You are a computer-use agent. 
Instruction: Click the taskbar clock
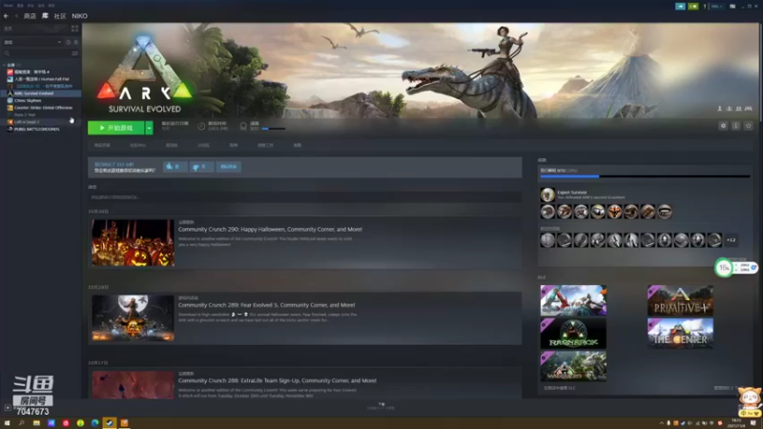[x=738, y=423]
